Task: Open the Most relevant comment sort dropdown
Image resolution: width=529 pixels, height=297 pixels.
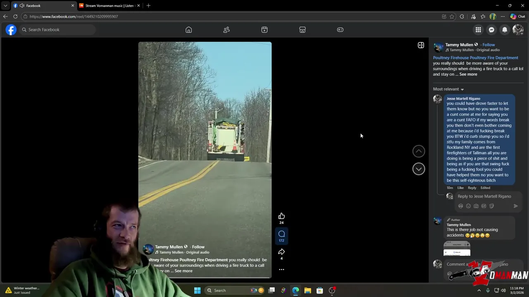Action: pyautogui.click(x=448, y=89)
